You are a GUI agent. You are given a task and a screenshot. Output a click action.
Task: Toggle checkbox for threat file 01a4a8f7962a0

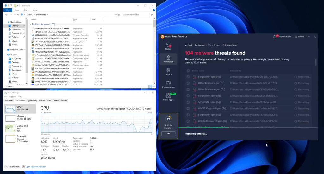pyautogui.click(x=188, y=77)
